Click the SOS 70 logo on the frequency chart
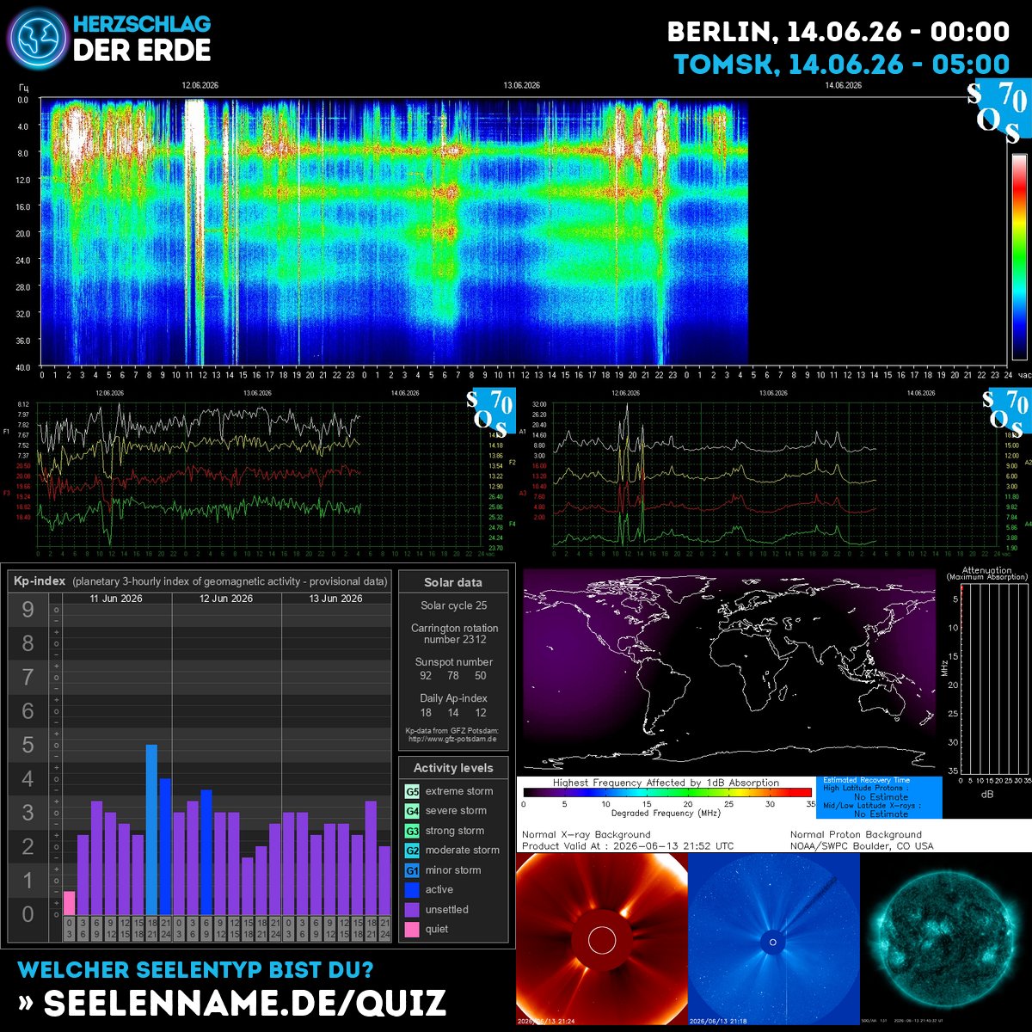This screenshot has height=1032, width=1032. tap(491, 411)
